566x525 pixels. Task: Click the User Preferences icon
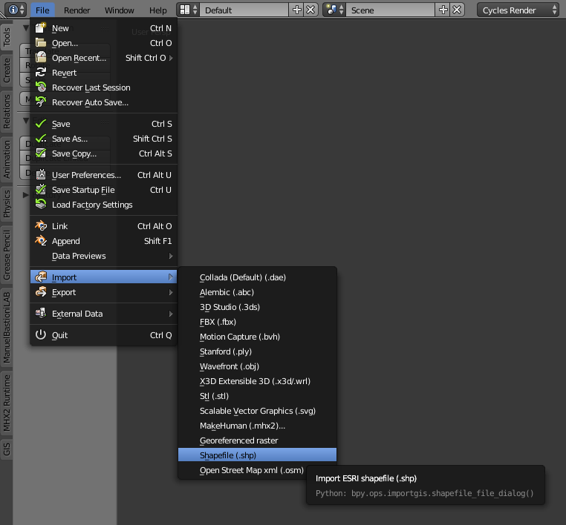coord(41,175)
